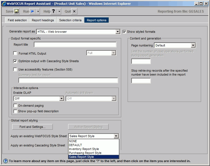
Task: Maximize the Report Assistant window
Action: [x=201, y=4]
